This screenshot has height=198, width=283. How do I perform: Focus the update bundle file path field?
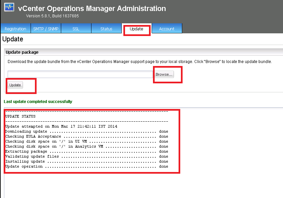pos(80,74)
